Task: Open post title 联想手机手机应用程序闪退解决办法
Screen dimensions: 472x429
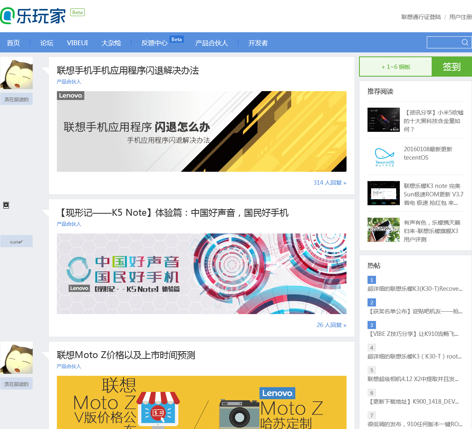Action: pyautogui.click(x=127, y=71)
